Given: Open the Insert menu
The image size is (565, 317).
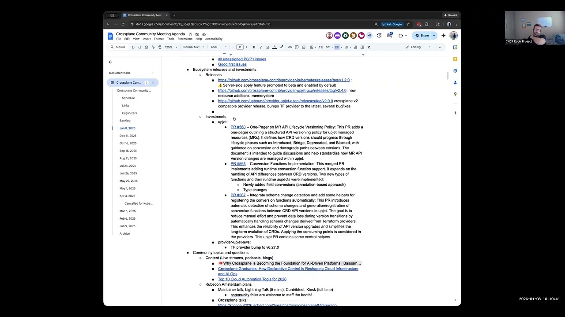Looking at the screenshot, I should pyautogui.click(x=147, y=39).
